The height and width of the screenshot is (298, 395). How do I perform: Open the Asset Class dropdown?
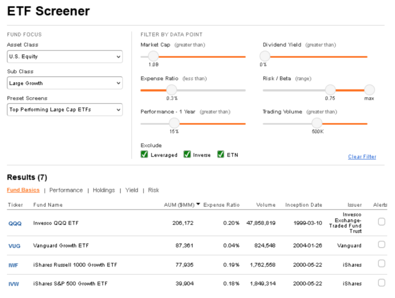tap(65, 57)
